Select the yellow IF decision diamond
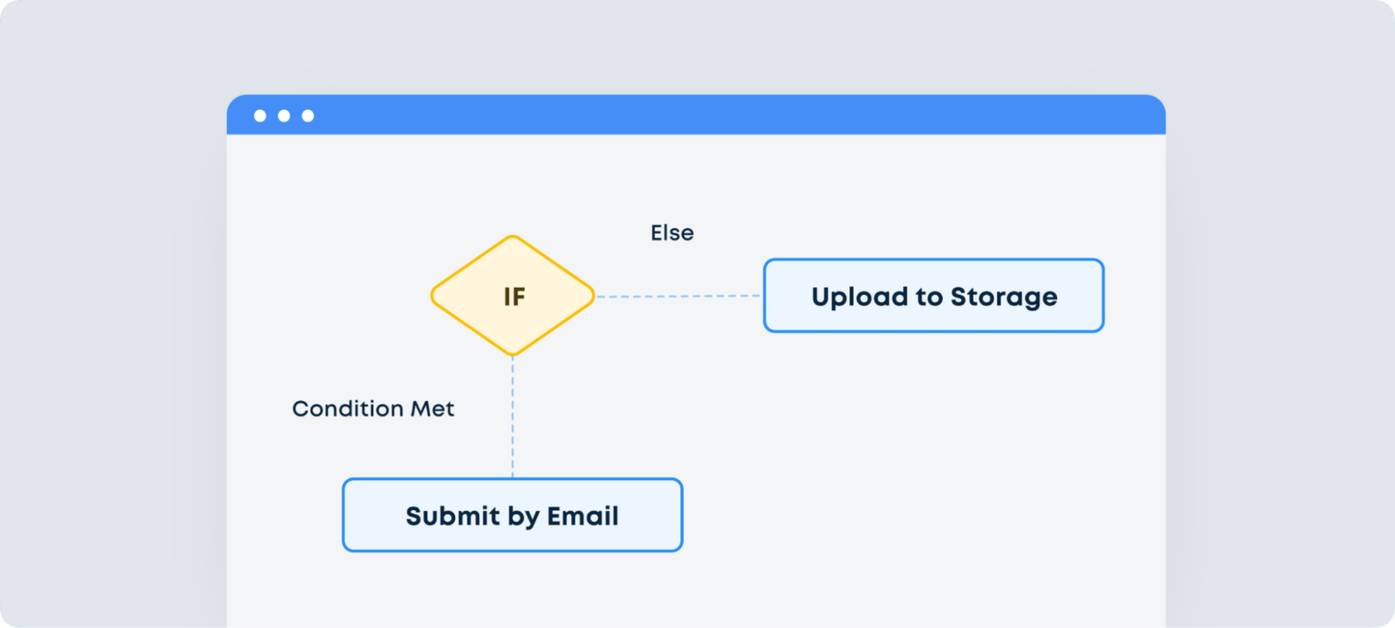The width and height of the screenshot is (1395, 628). point(512,296)
